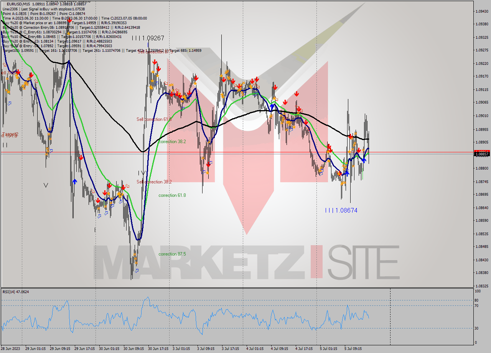The width and height of the screenshot is (491, 353).
Task: Click the '5 Jul 09:15' time label
Action: [x=354, y=349]
